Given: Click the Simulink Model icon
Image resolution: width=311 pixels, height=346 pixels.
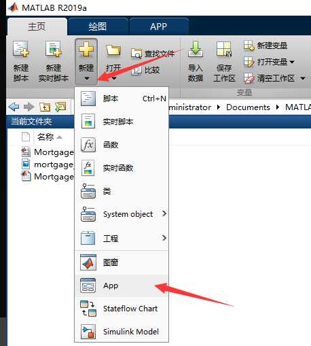Looking at the screenshot, I should pyautogui.click(x=88, y=332).
